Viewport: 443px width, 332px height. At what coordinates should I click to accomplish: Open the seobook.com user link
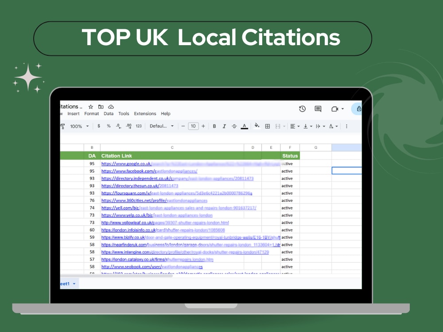pos(152,266)
